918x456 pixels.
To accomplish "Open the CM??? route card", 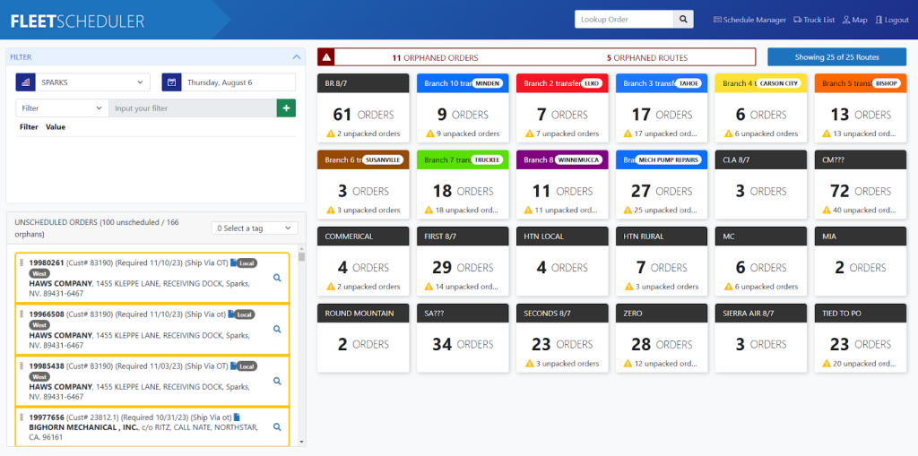I will tap(861, 185).
